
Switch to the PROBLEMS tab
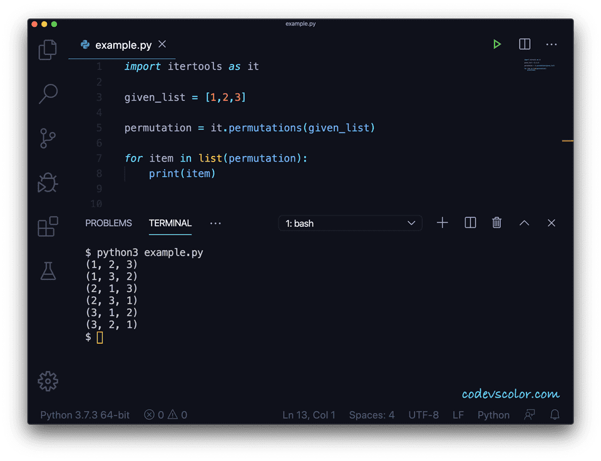click(x=108, y=223)
